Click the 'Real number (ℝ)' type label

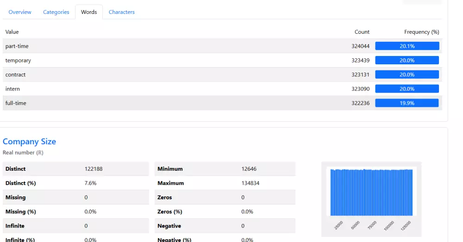pyautogui.click(x=23, y=153)
